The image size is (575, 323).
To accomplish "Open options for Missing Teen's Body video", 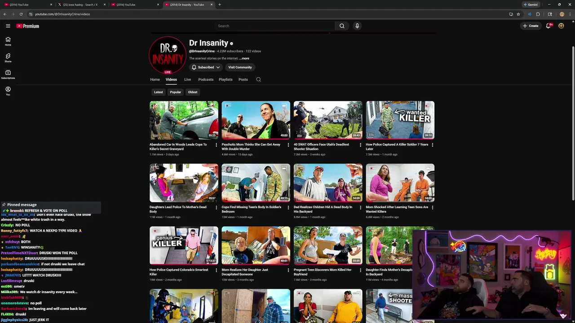I will click(x=288, y=208).
